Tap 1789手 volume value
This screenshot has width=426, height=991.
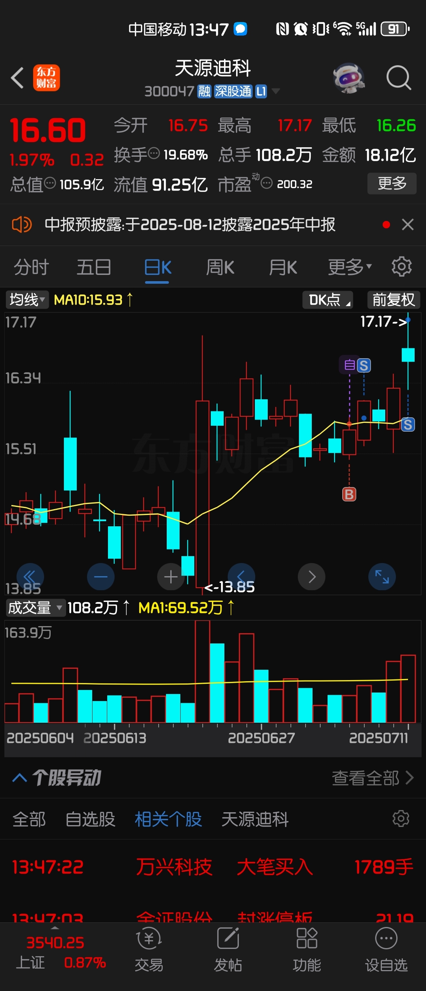[384, 867]
